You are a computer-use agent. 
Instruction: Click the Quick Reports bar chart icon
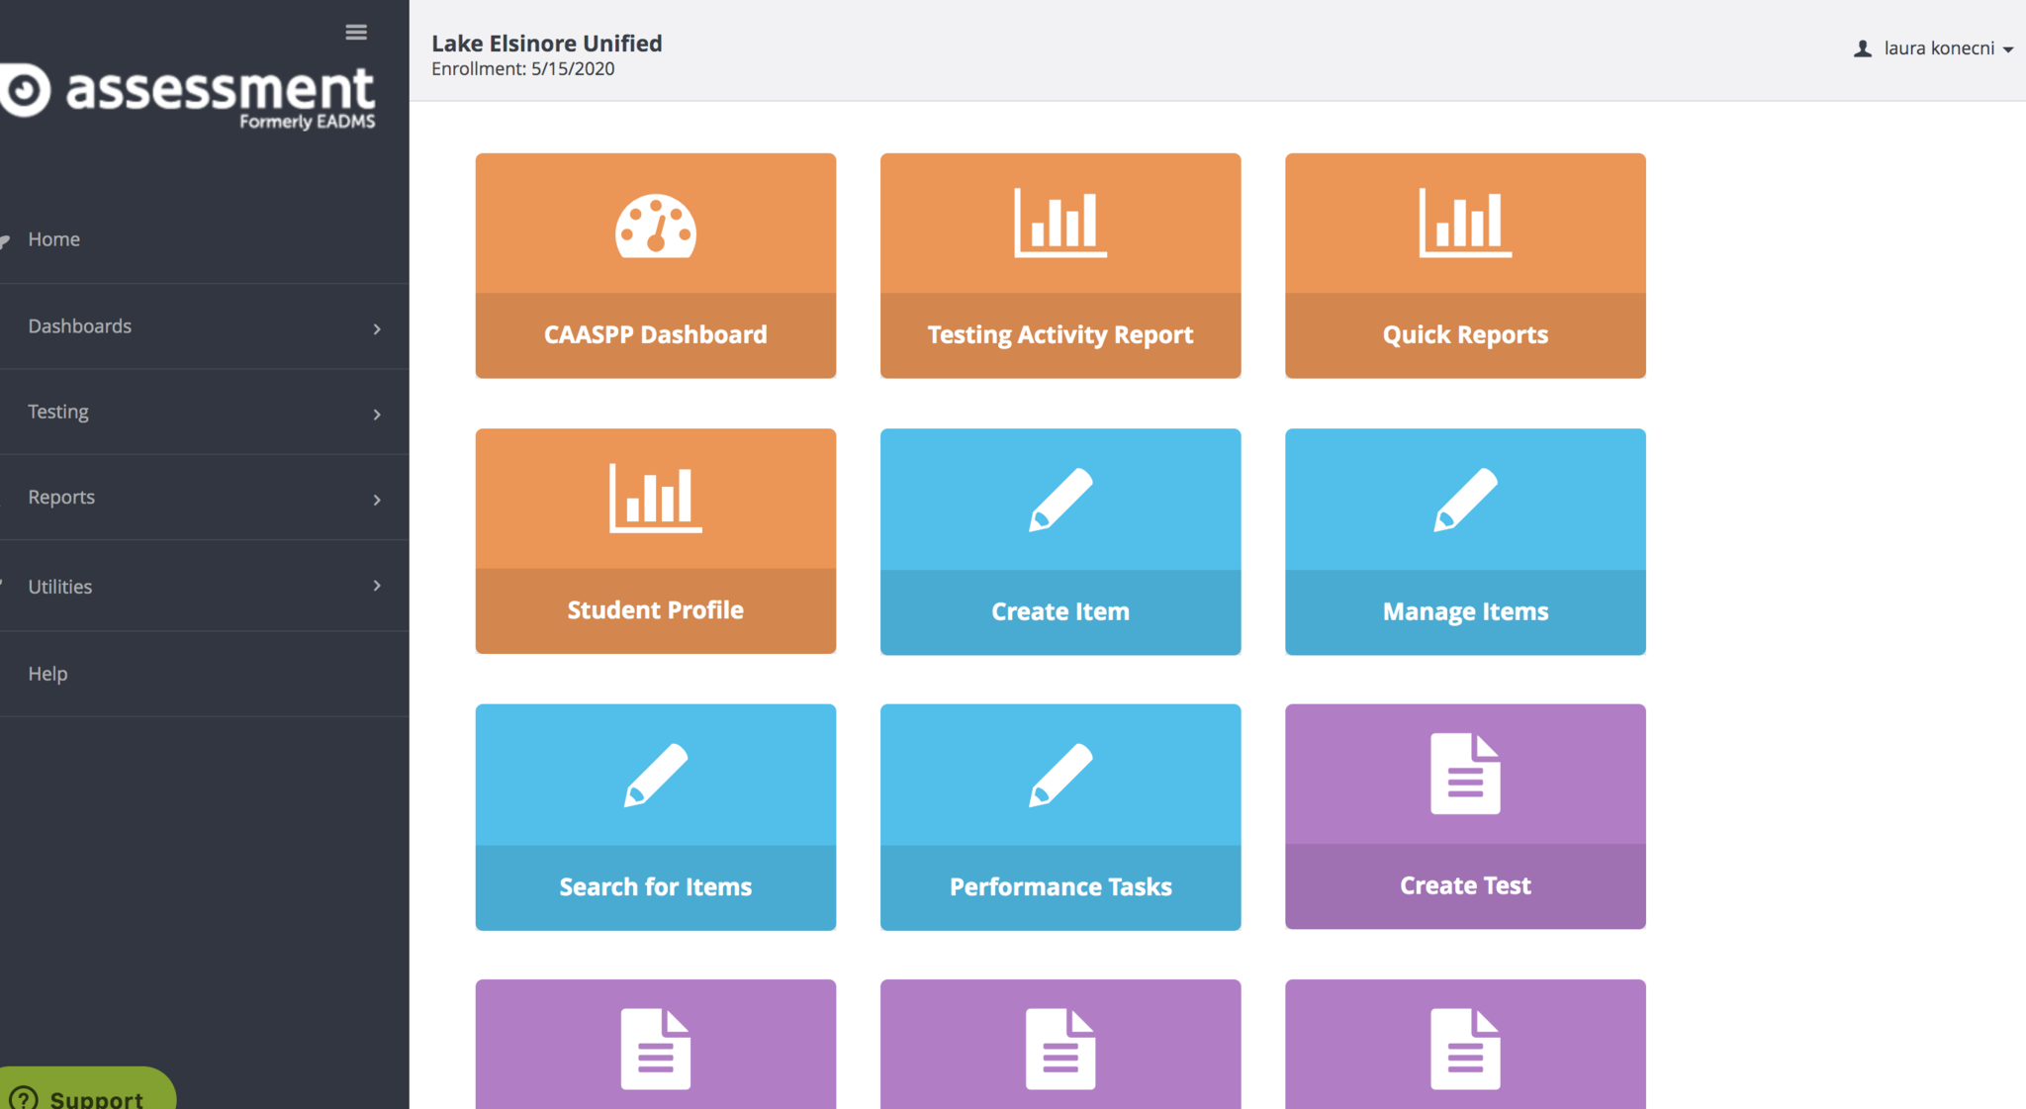tap(1464, 224)
